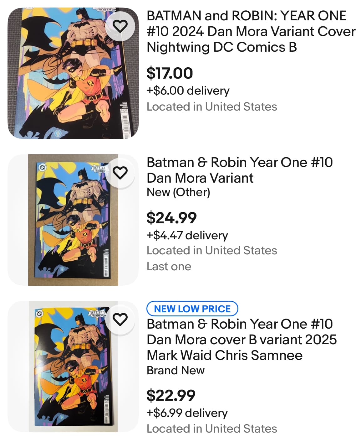
Task: Click the NEW LOW PRICE badge
Action: (192, 309)
